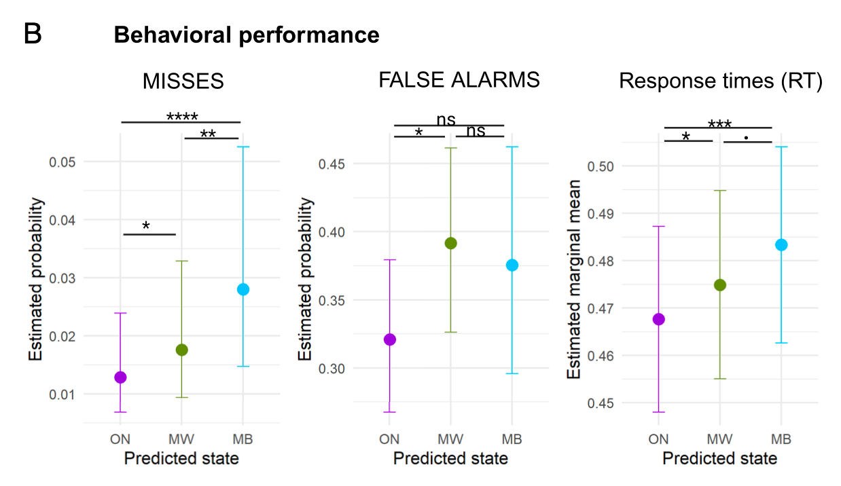Click 'Estimated marginal mean' y-axis label

click(574, 279)
